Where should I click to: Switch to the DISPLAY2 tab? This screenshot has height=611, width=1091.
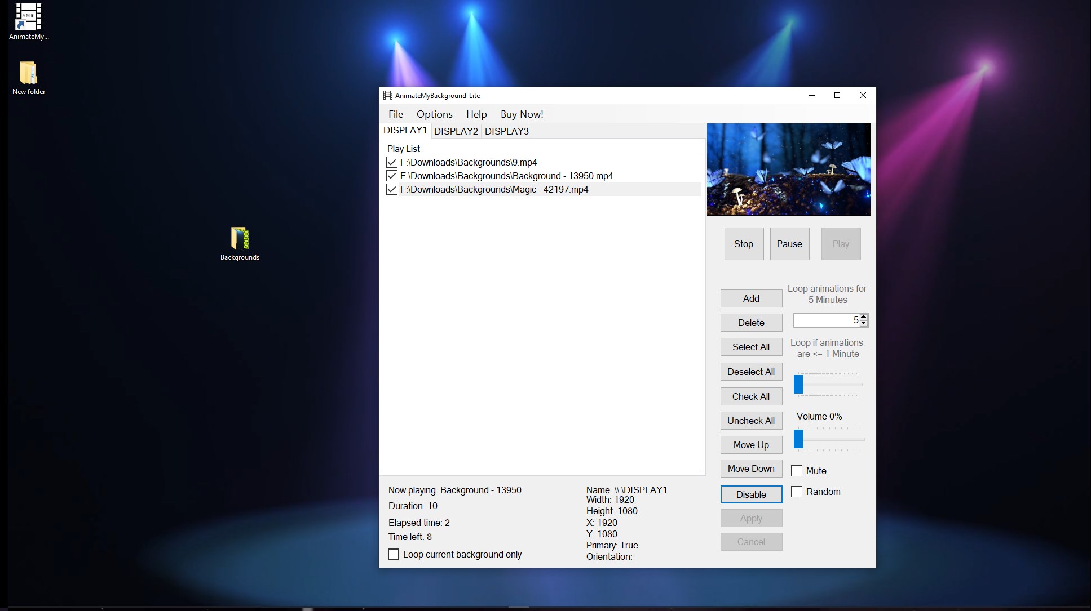[456, 131]
